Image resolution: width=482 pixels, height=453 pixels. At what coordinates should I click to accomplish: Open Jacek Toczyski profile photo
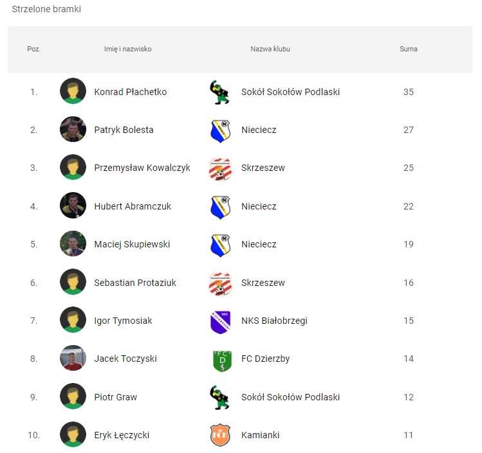73,358
